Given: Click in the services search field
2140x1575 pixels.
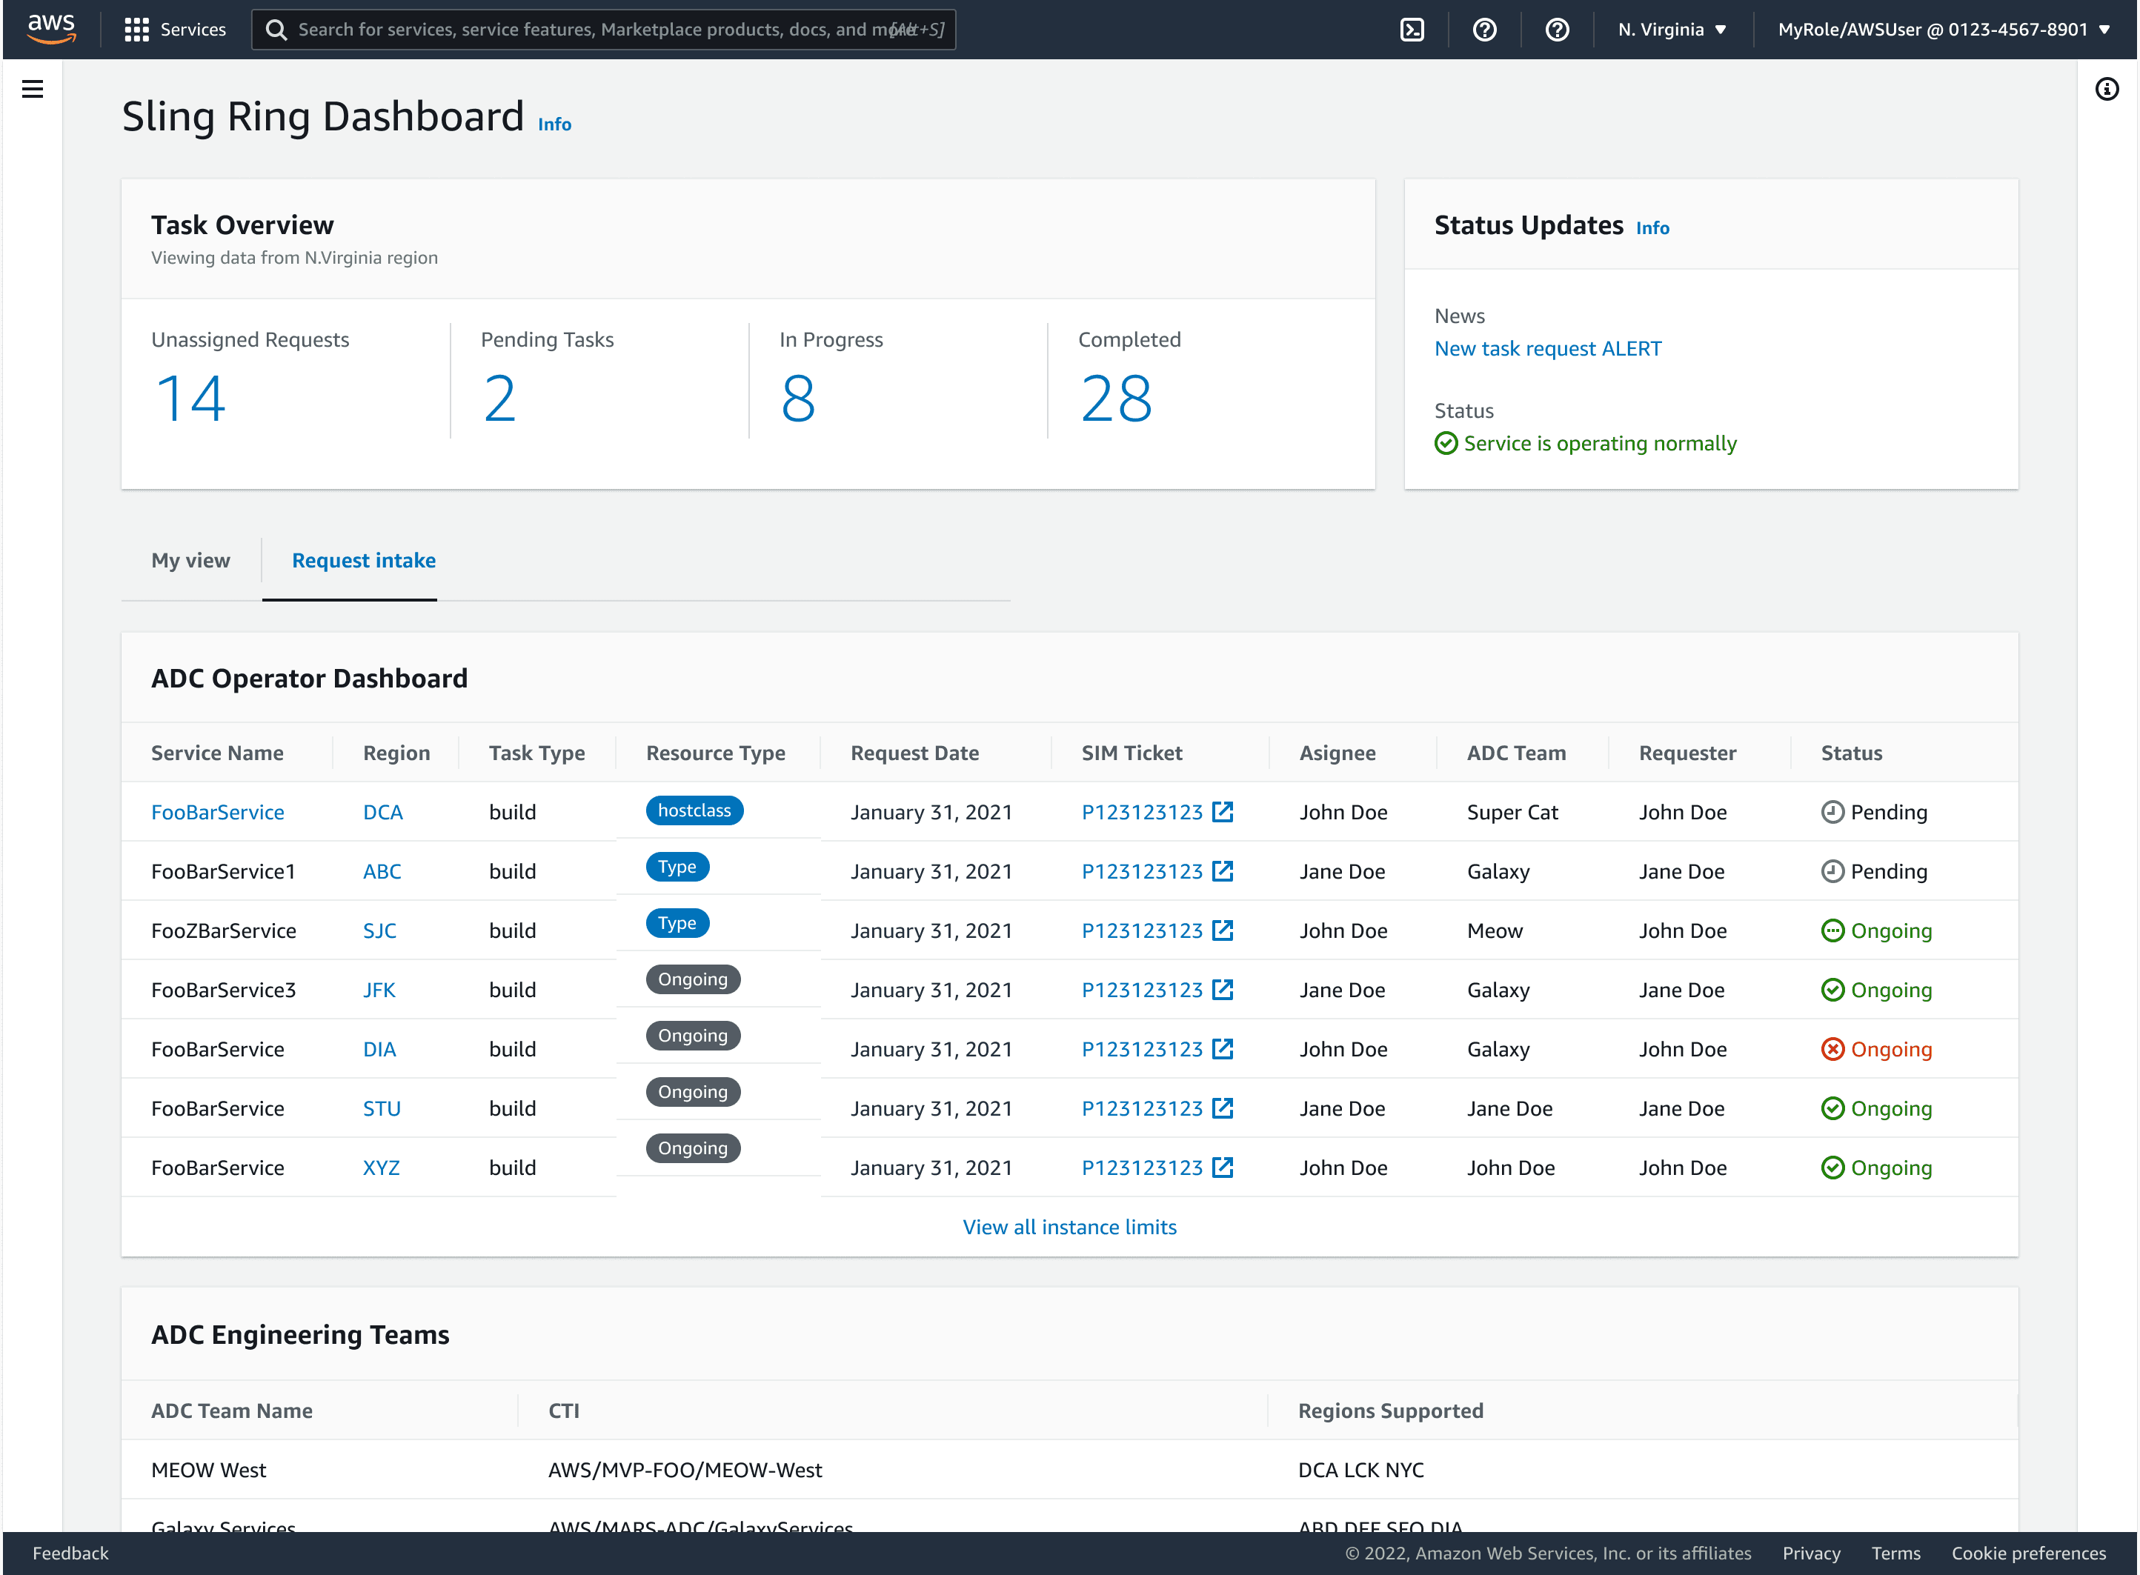Looking at the screenshot, I should pyautogui.click(x=591, y=30).
